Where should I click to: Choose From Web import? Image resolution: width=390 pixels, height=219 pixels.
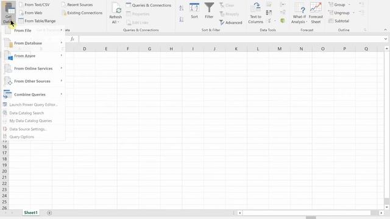pyautogui.click(x=30, y=13)
